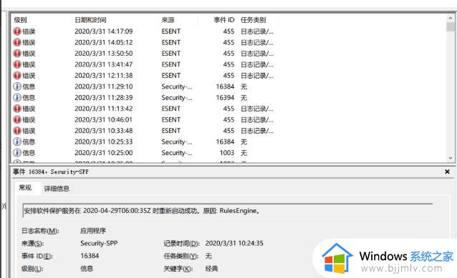This screenshot has height=278, width=457.
Task: Click 经典 keyword value
Action: (x=211, y=268)
